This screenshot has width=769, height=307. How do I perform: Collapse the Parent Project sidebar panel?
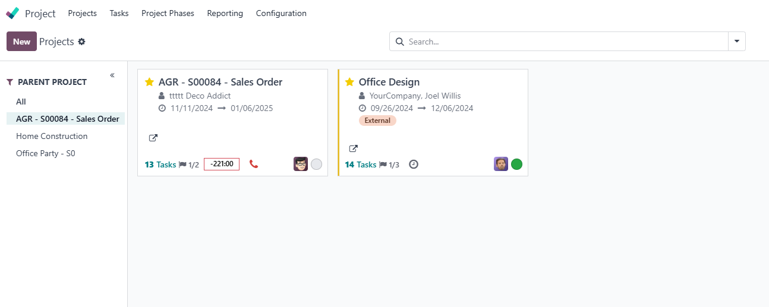tap(112, 75)
